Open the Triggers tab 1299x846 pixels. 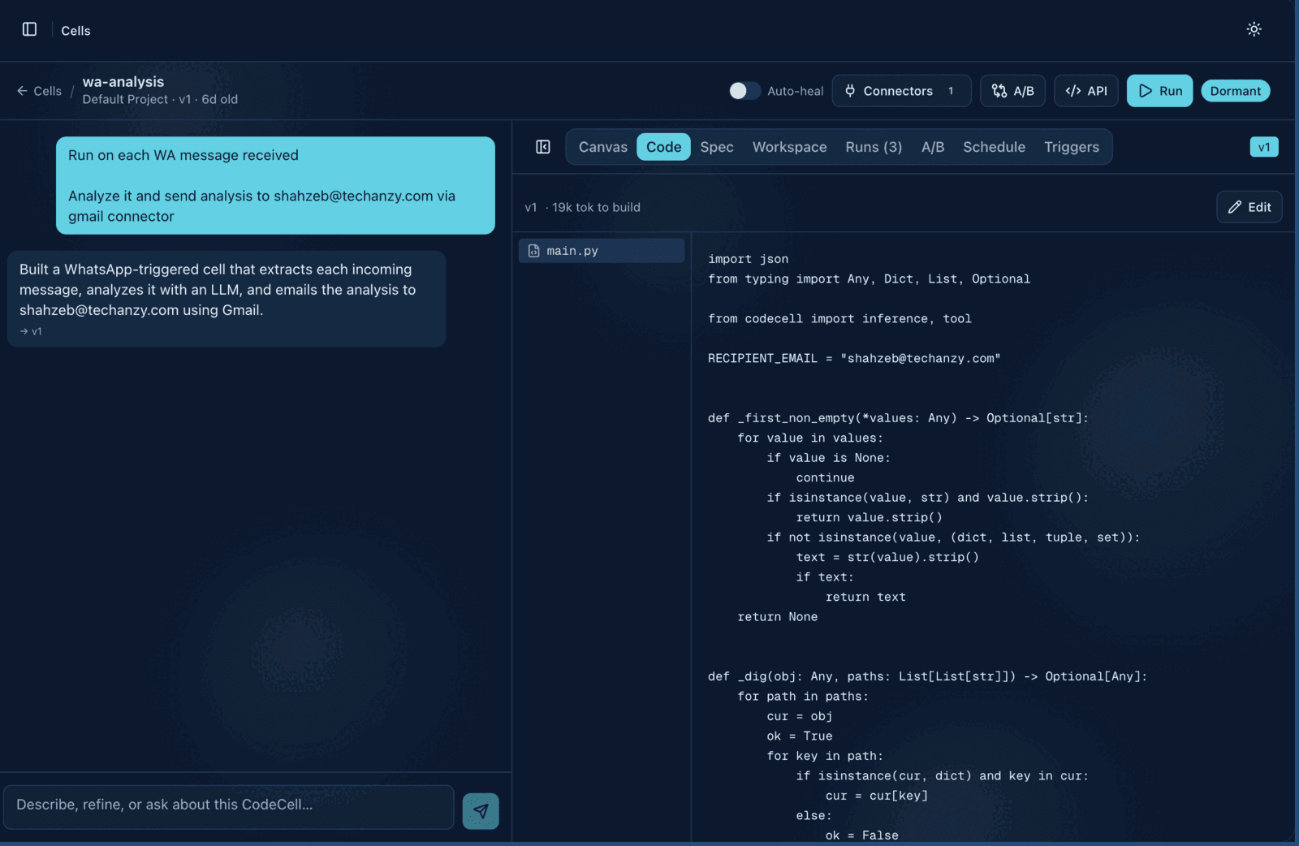(x=1072, y=147)
